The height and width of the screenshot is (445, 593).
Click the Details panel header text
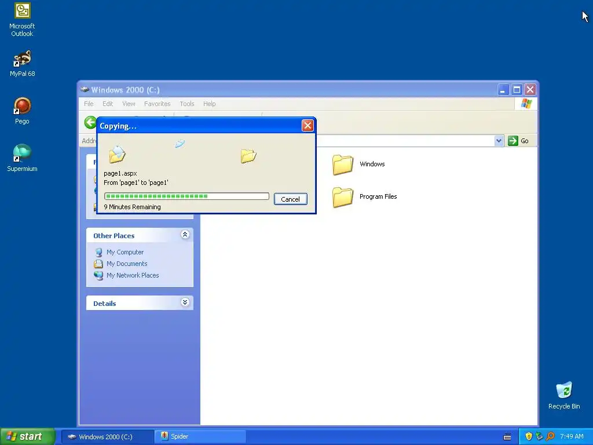pos(104,304)
